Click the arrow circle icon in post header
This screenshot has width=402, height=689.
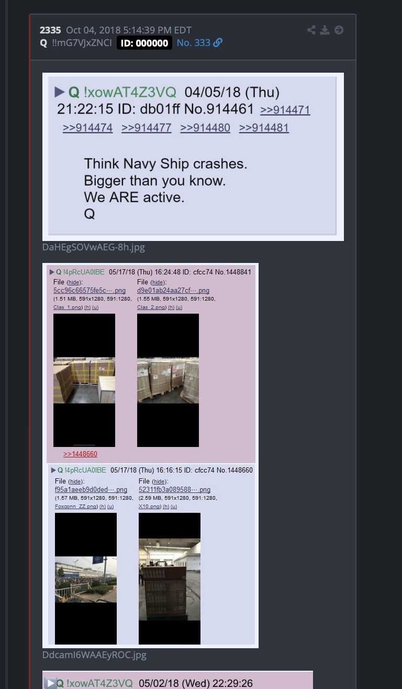339,30
